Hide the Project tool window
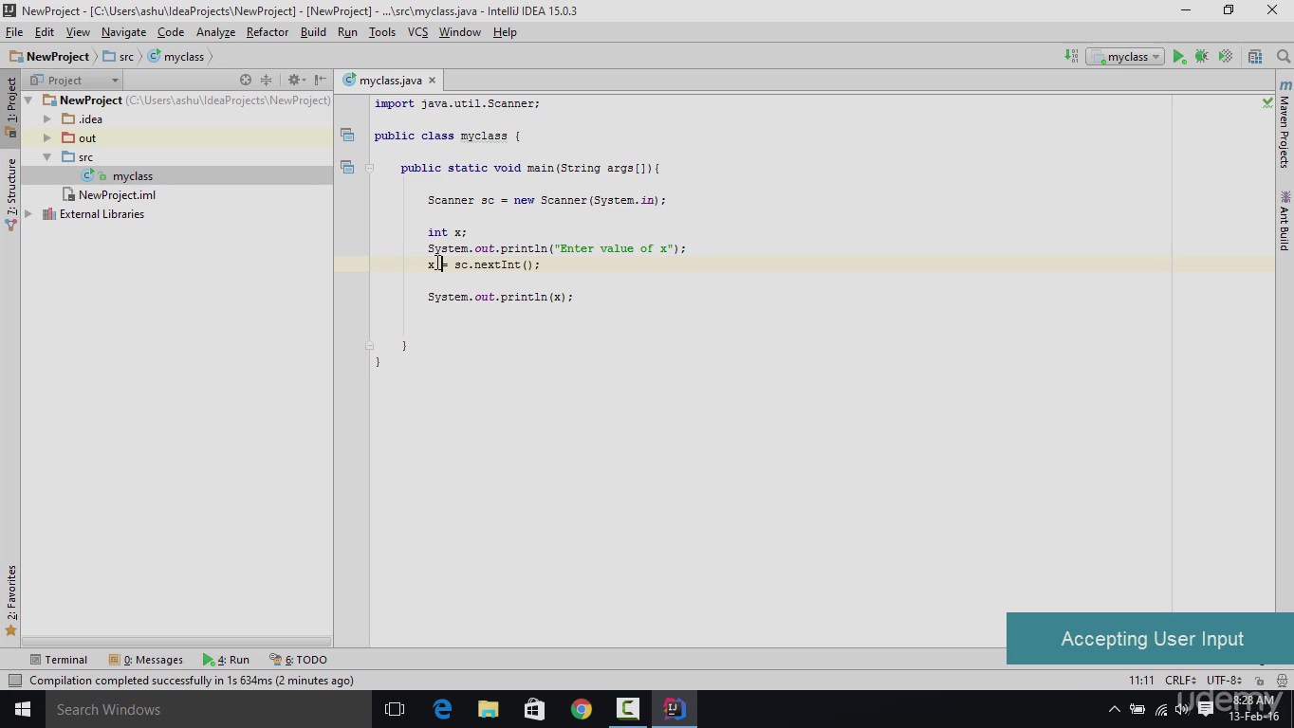 coord(321,81)
